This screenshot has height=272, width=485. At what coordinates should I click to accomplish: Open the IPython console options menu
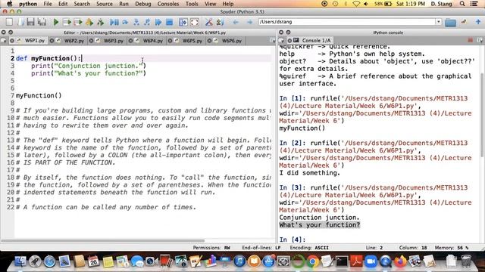point(480,40)
